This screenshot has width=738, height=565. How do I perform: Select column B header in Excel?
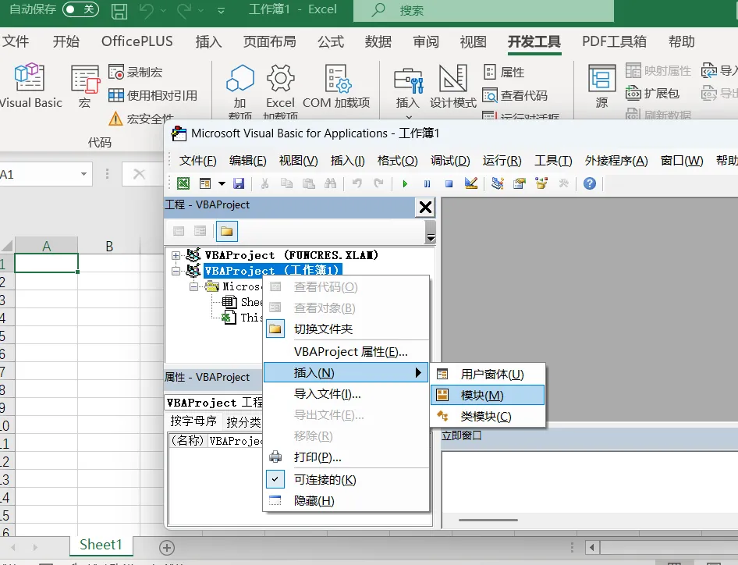[x=109, y=247]
